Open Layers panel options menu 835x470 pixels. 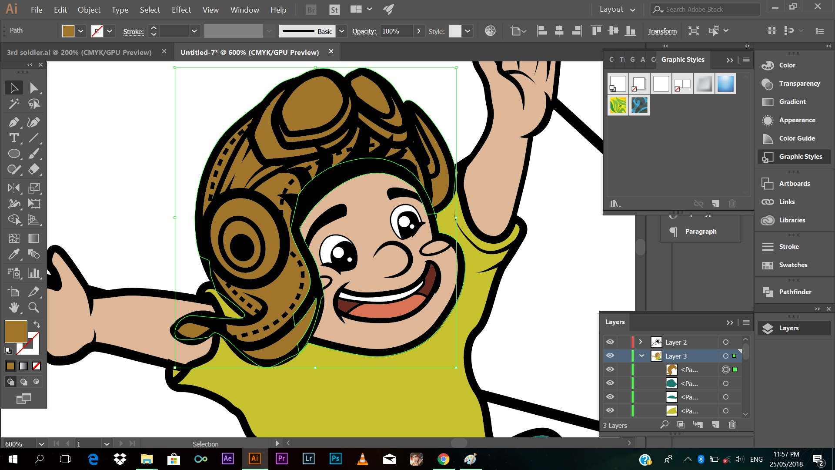coord(746,322)
